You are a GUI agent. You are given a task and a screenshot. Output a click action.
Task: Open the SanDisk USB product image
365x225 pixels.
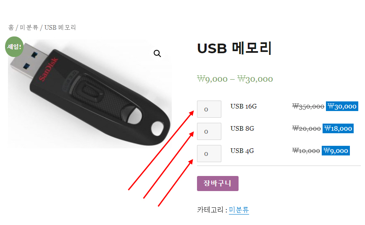pyautogui.click(x=90, y=94)
